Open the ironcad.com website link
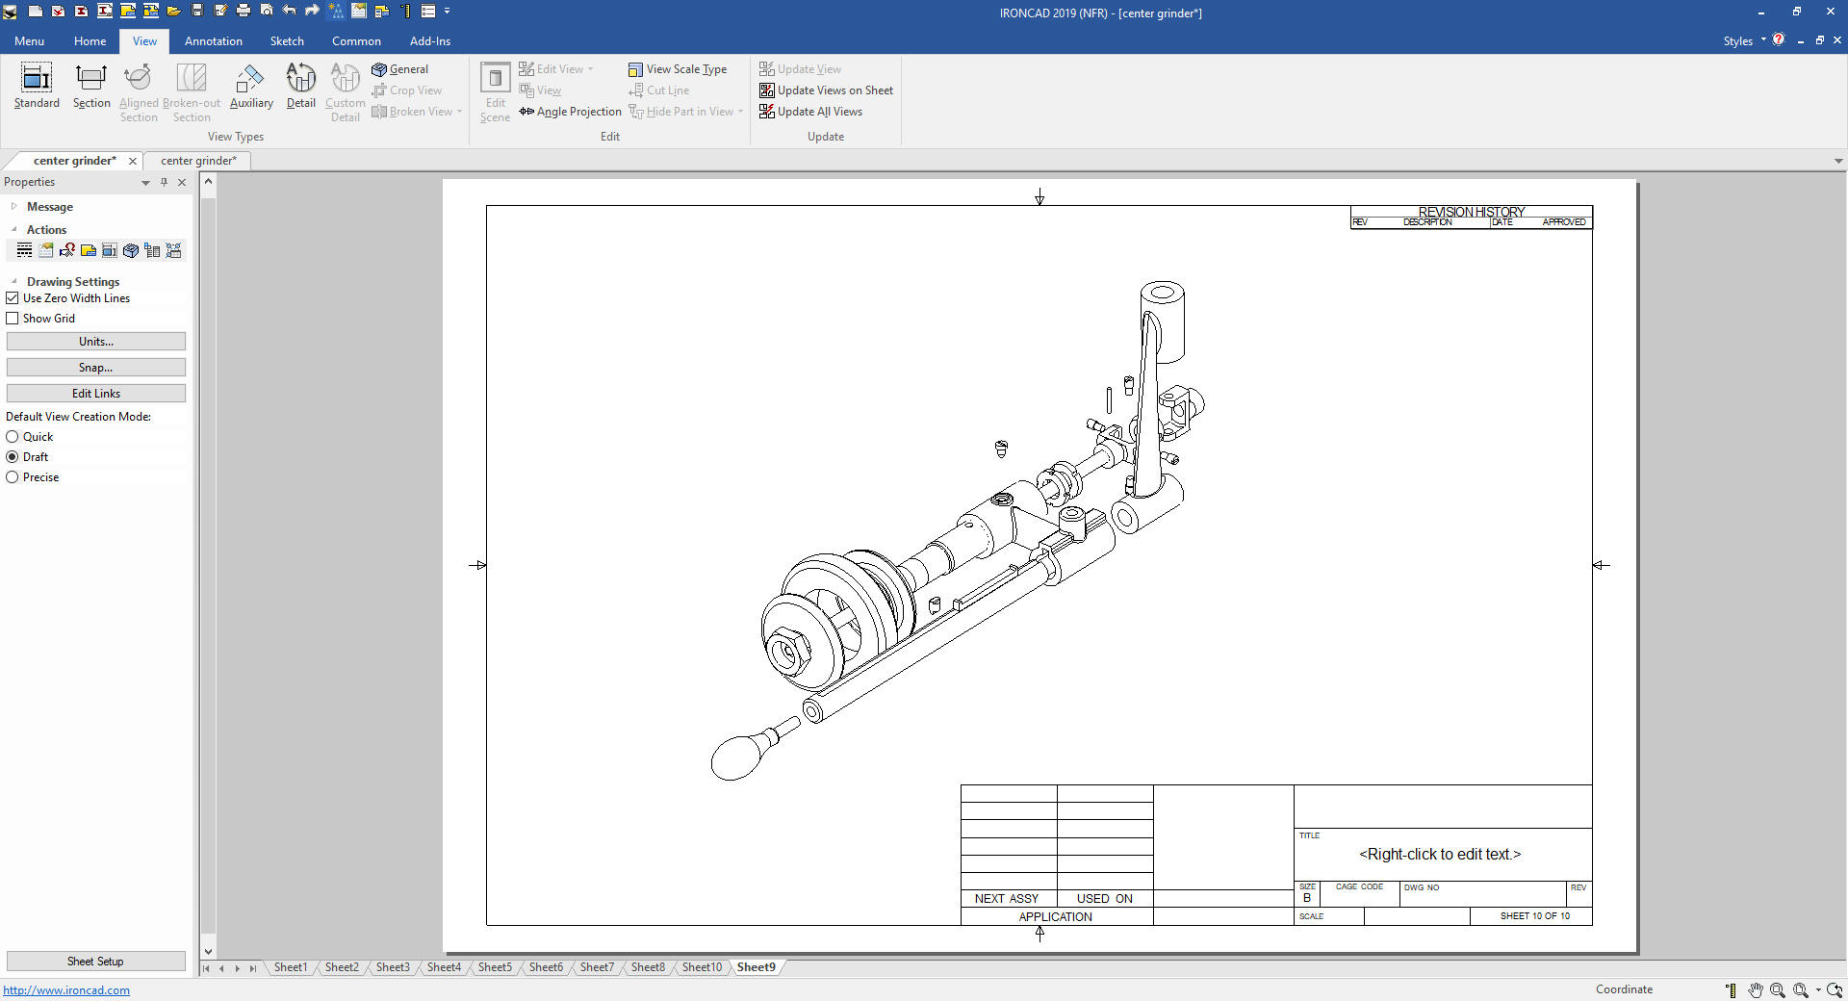Image resolution: width=1848 pixels, height=1001 pixels. click(66, 990)
